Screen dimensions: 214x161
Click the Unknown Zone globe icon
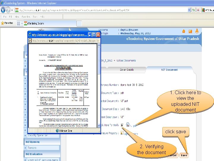(x=57, y=131)
